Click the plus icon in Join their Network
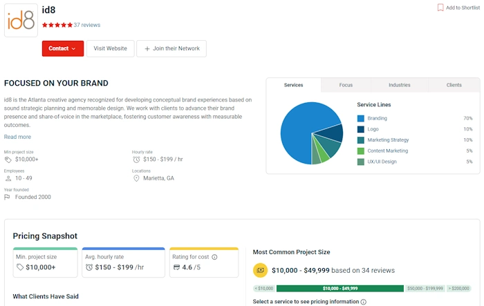 click(x=147, y=49)
